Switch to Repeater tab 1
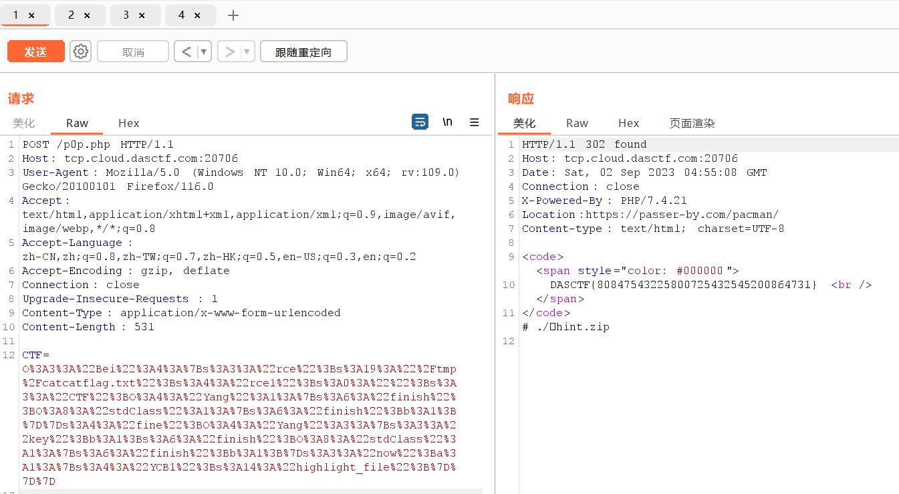 [16, 15]
